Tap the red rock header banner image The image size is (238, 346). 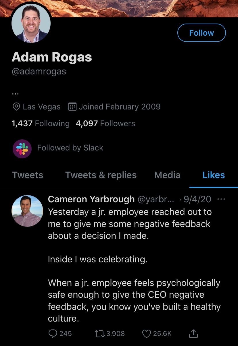[x=144, y=8]
